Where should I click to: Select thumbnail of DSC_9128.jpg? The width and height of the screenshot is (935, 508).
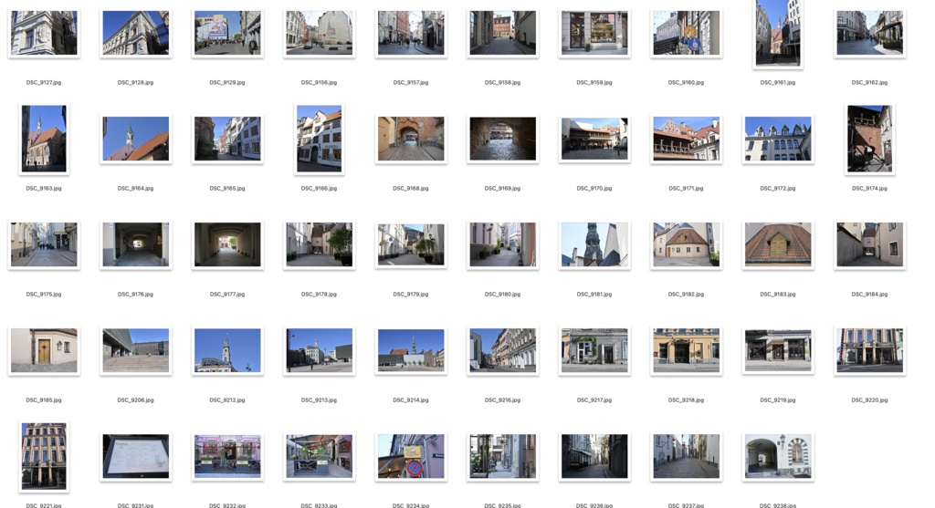pos(135,33)
